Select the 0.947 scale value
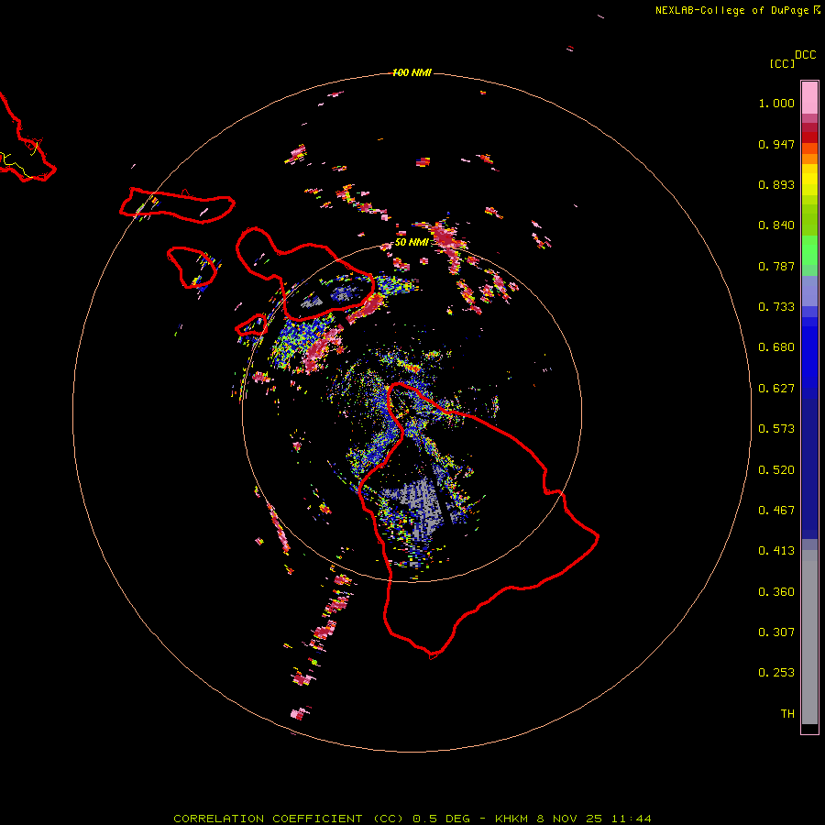Image resolution: width=825 pixels, height=825 pixels. coord(776,144)
